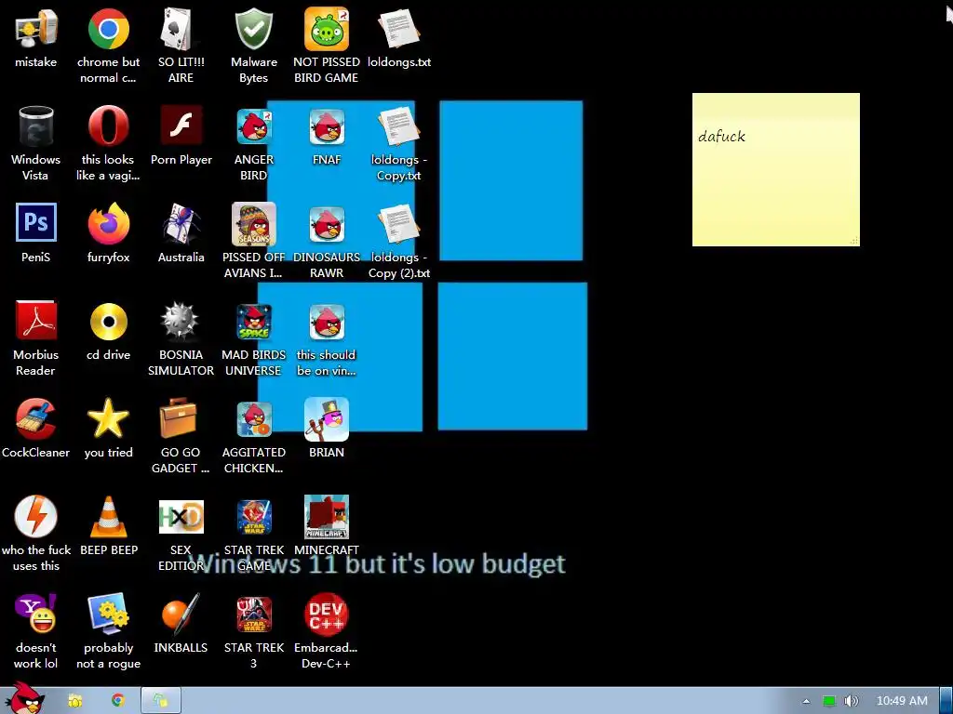Screen dimensions: 953x714
Task: Select the 'STAR TREK GAME' icon
Action: click(x=253, y=517)
